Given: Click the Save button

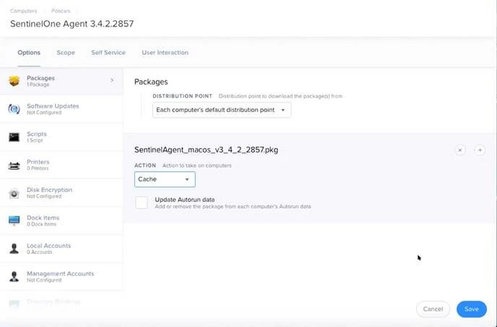Looking at the screenshot, I should 471,309.
